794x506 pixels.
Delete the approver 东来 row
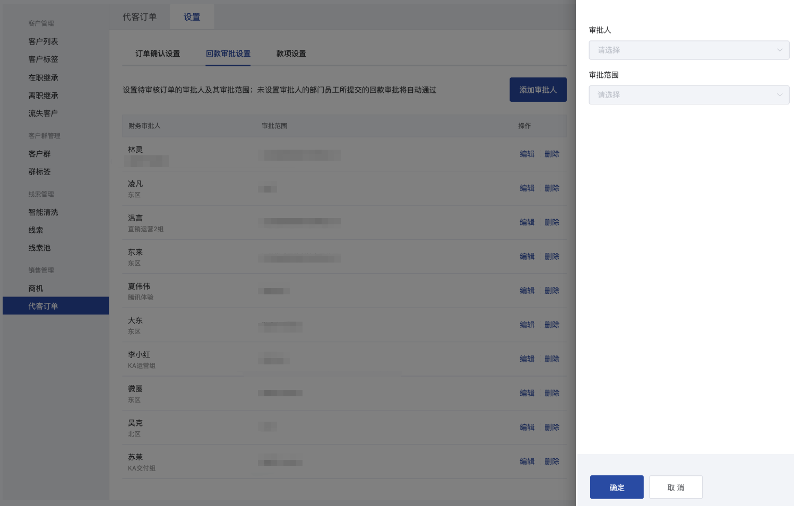pyautogui.click(x=552, y=256)
